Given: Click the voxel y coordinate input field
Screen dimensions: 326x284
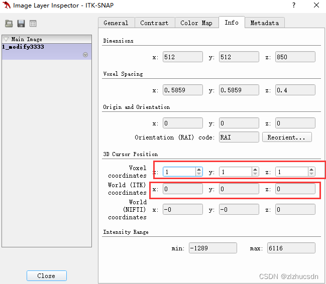Looking at the screenshot, I should [236, 172].
